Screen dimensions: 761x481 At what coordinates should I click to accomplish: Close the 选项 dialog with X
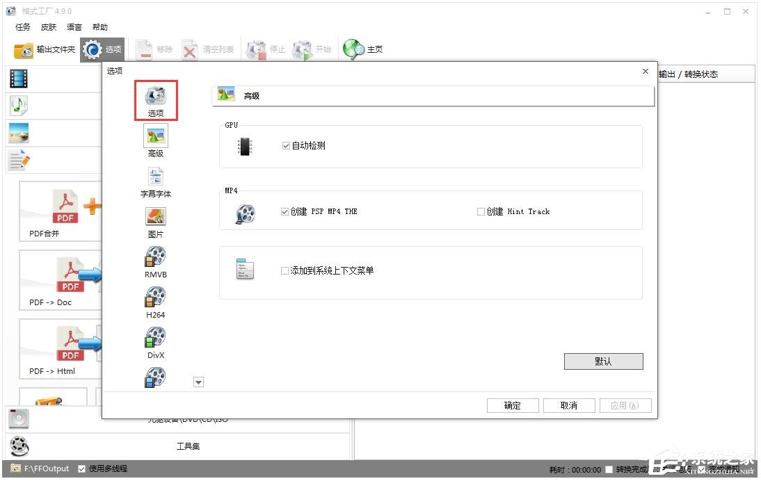pyautogui.click(x=645, y=72)
